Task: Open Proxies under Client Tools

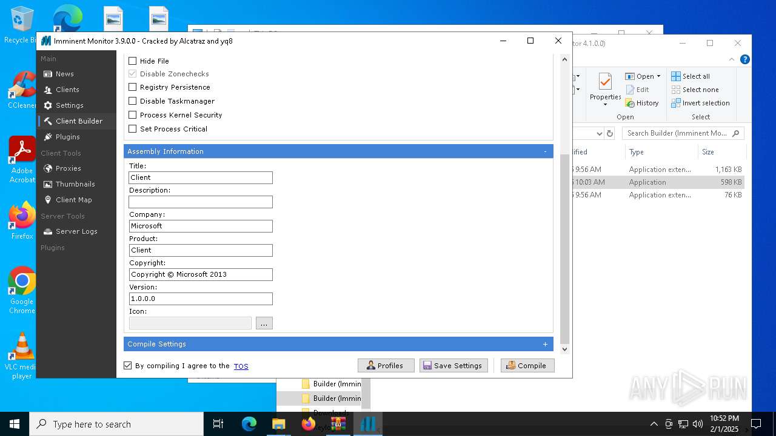Action: click(x=68, y=168)
